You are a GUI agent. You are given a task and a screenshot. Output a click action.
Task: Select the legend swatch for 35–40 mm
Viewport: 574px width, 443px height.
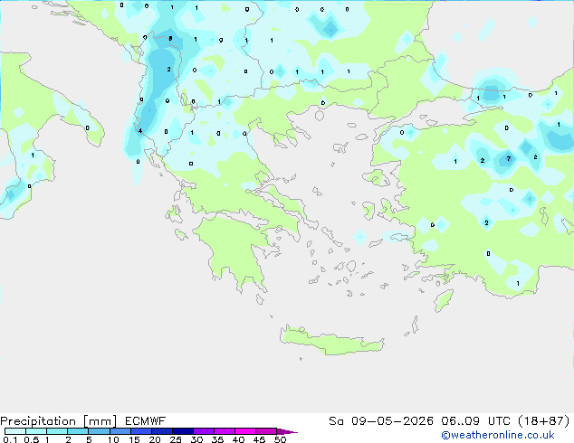pyautogui.click(x=225, y=431)
